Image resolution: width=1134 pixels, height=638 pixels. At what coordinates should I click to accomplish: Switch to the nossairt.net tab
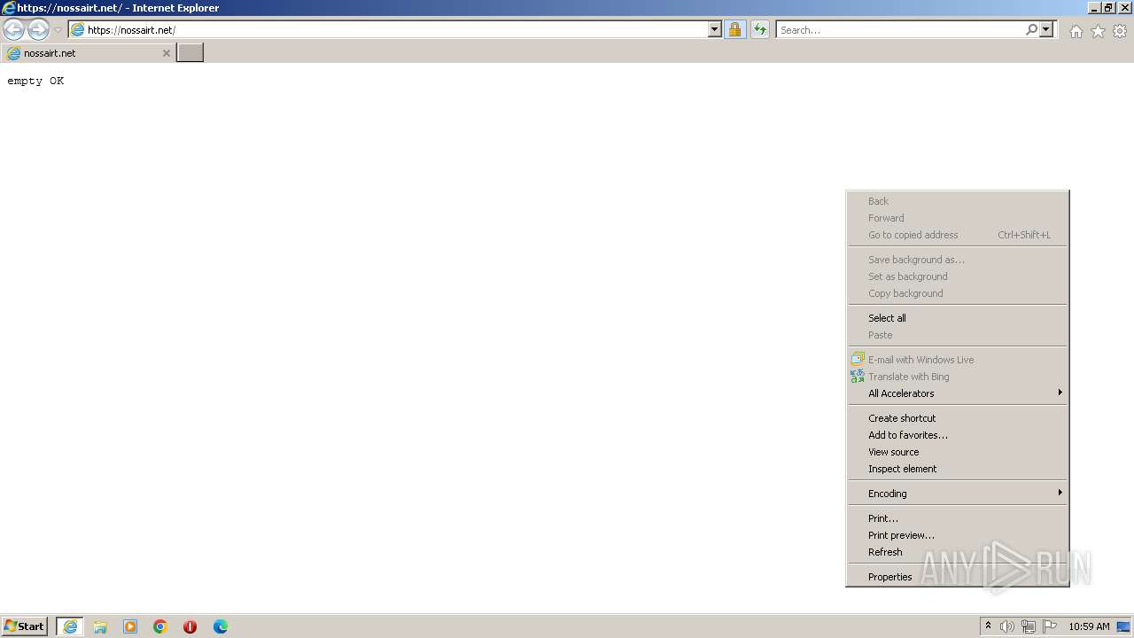point(87,53)
